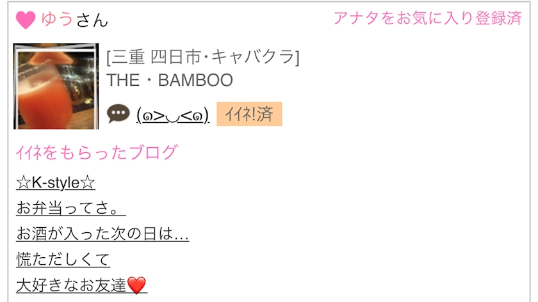Open the 慌ただしくて blog post
The width and height of the screenshot is (538, 302).
coord(63,259)
